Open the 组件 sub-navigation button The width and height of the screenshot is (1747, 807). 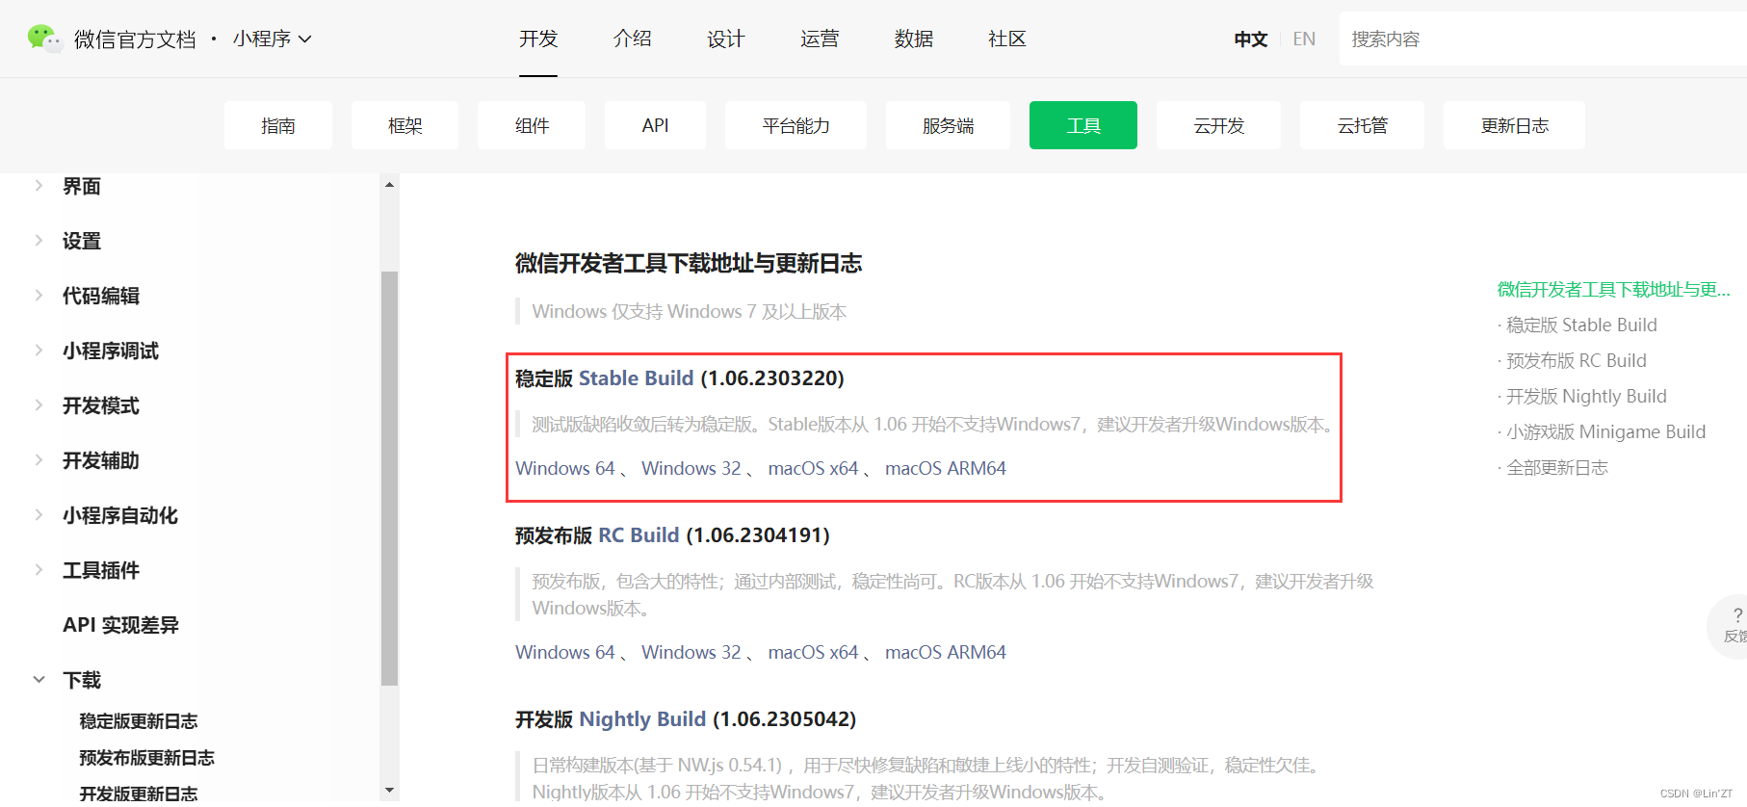[532, 125]
